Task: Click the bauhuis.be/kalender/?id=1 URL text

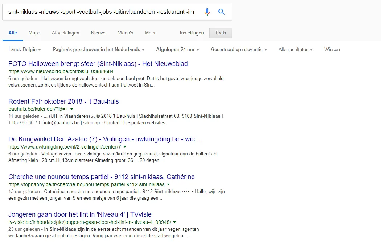Action: (x=38, y=109)
